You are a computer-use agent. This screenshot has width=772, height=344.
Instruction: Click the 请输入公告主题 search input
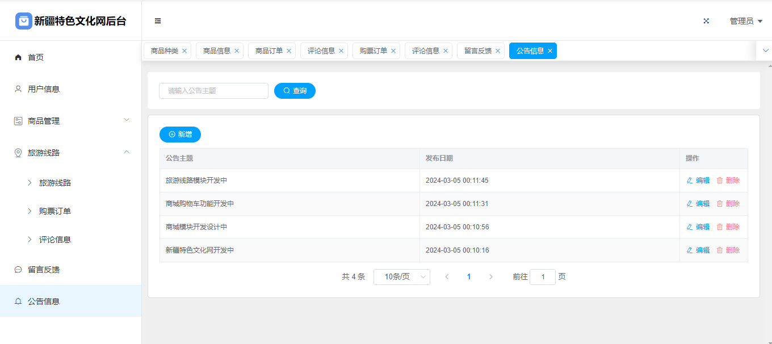click(x=213, y=91)
